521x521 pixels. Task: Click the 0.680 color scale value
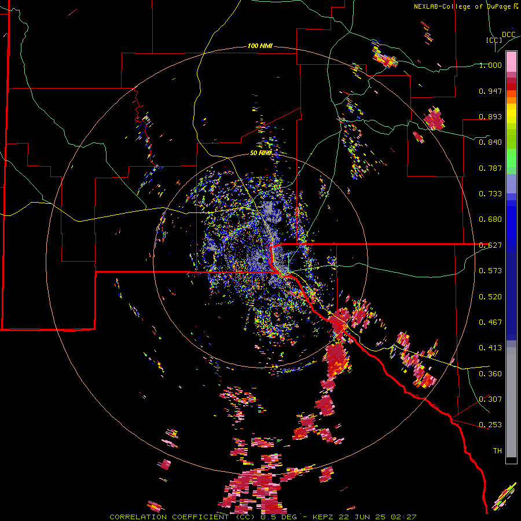(490, 219)
